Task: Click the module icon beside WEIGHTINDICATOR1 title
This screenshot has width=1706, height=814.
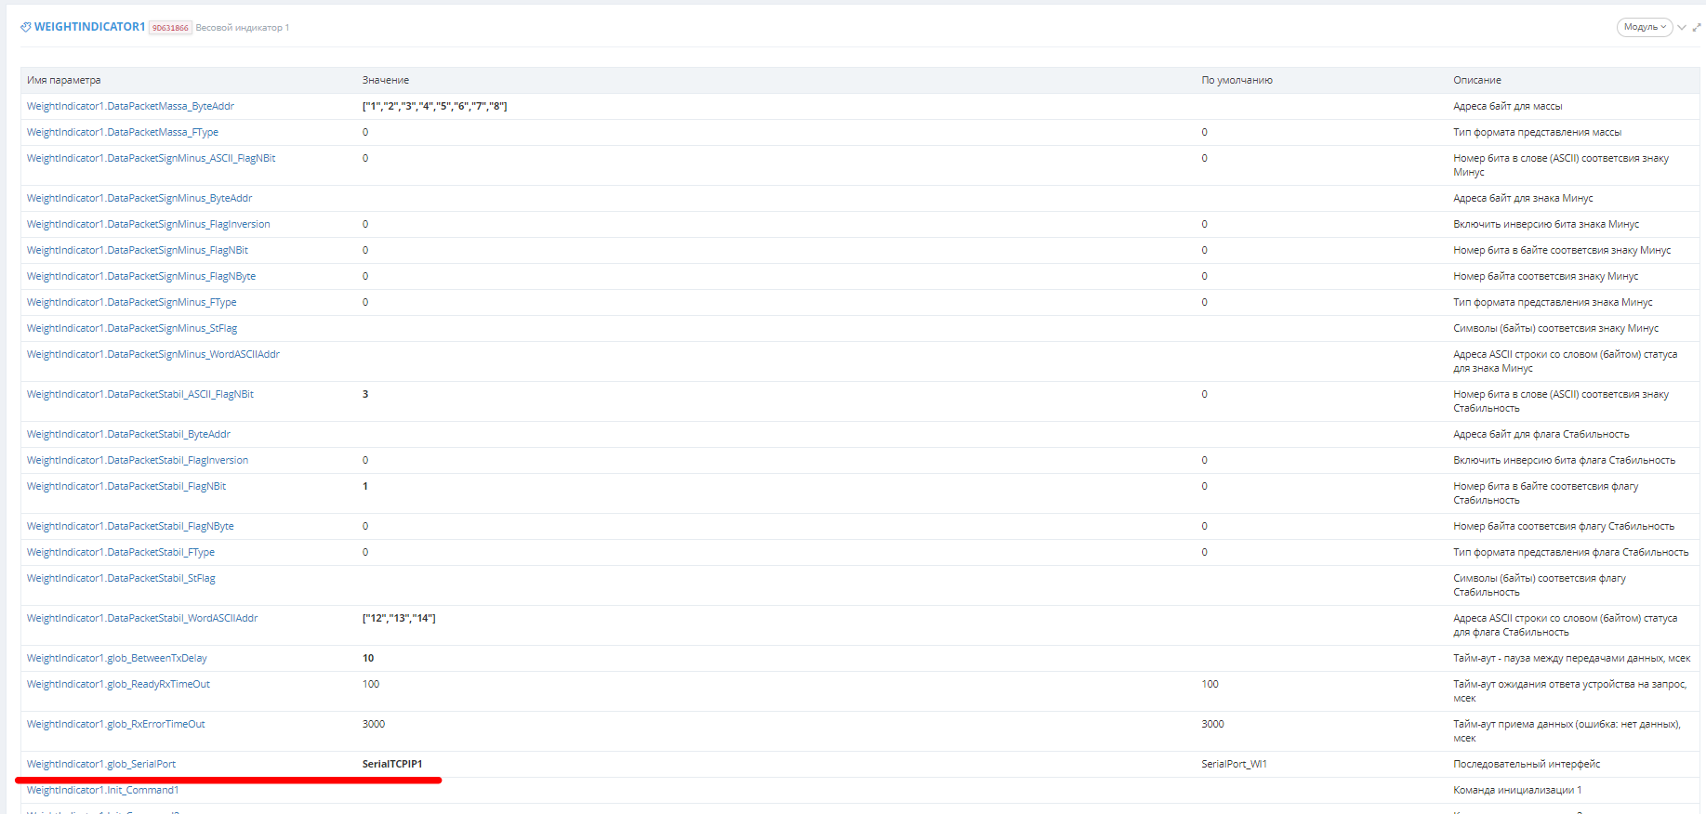Action: [x=25, y=27]
